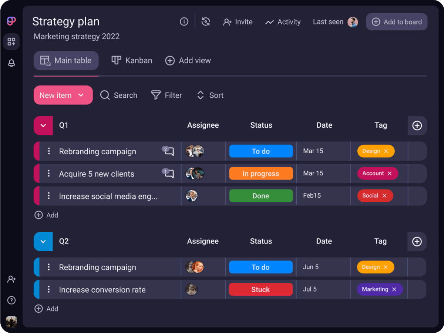Switch to the Kanban view
Screen dimensions: 444x333
tap(131, 60)
